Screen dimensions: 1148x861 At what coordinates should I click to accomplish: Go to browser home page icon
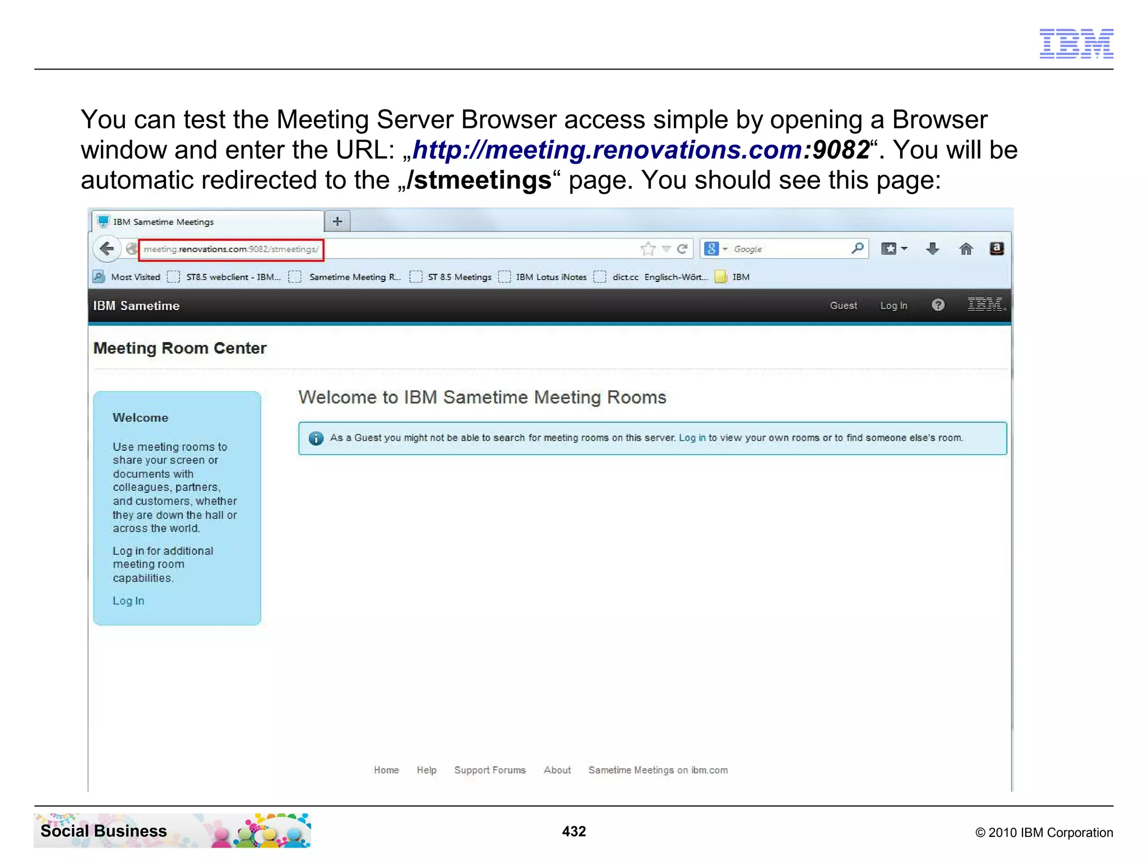[966, 249]
